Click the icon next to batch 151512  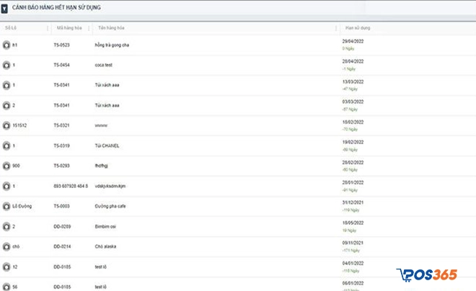(6, 125)
